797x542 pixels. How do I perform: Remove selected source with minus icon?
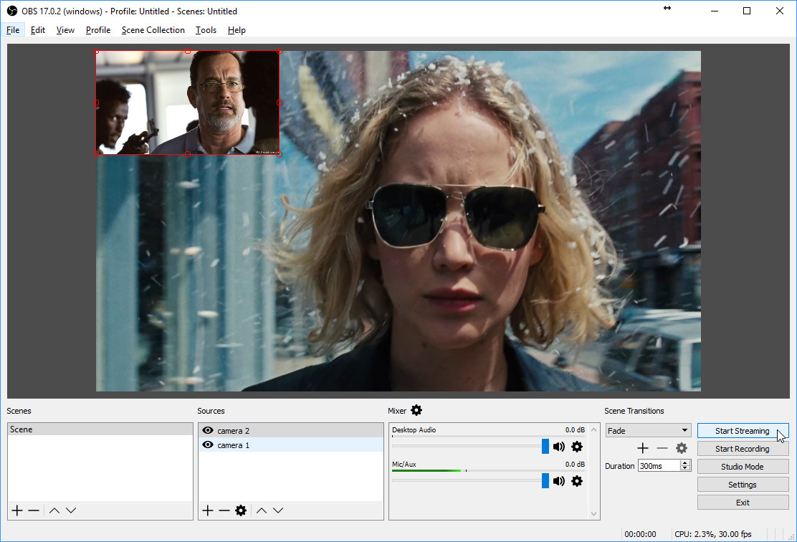[x=224, y=510]
